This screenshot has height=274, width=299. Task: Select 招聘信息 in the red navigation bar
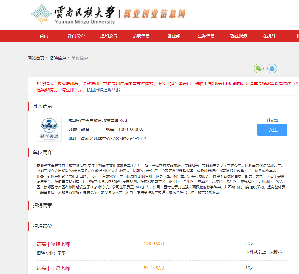tap(141, 36)
